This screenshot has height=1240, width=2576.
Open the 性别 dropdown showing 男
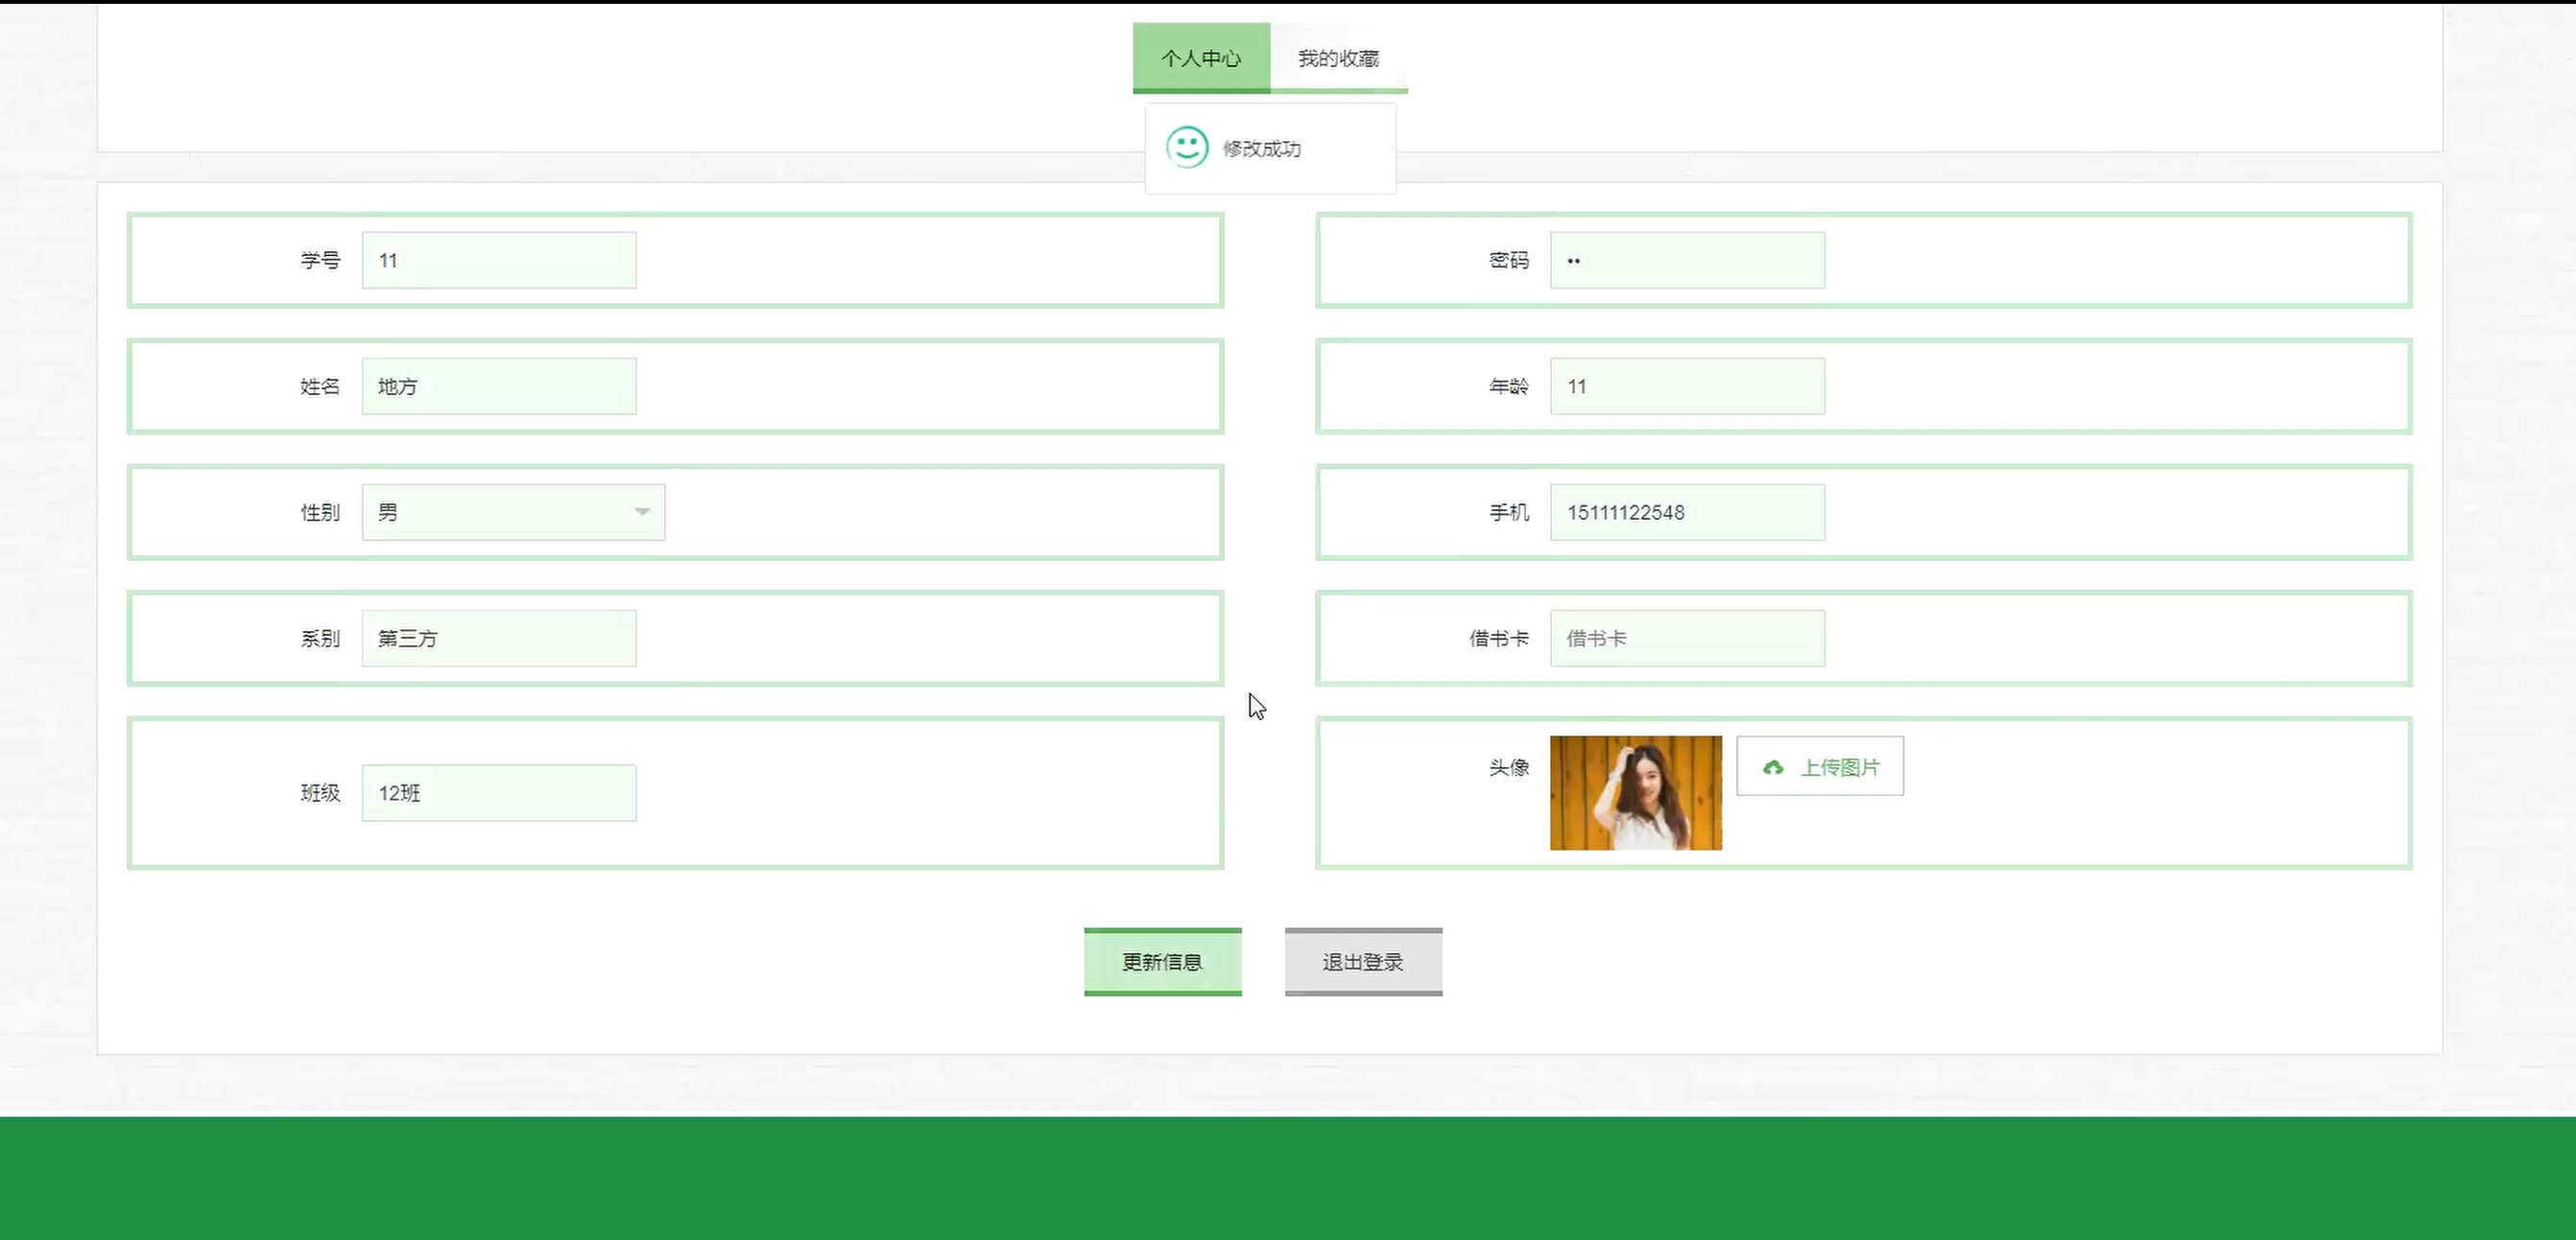513,512
